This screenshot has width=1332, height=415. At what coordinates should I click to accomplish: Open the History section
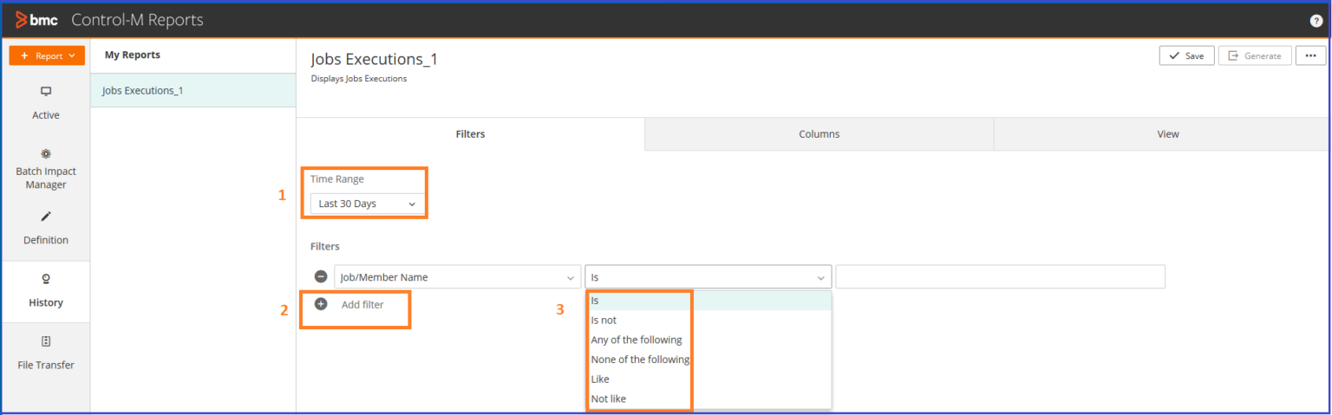click(x=46, y=291)
